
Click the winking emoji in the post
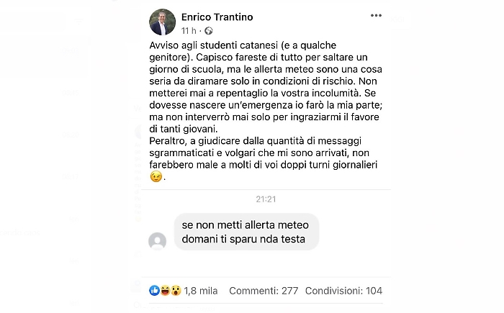click(x=156, y=177)
